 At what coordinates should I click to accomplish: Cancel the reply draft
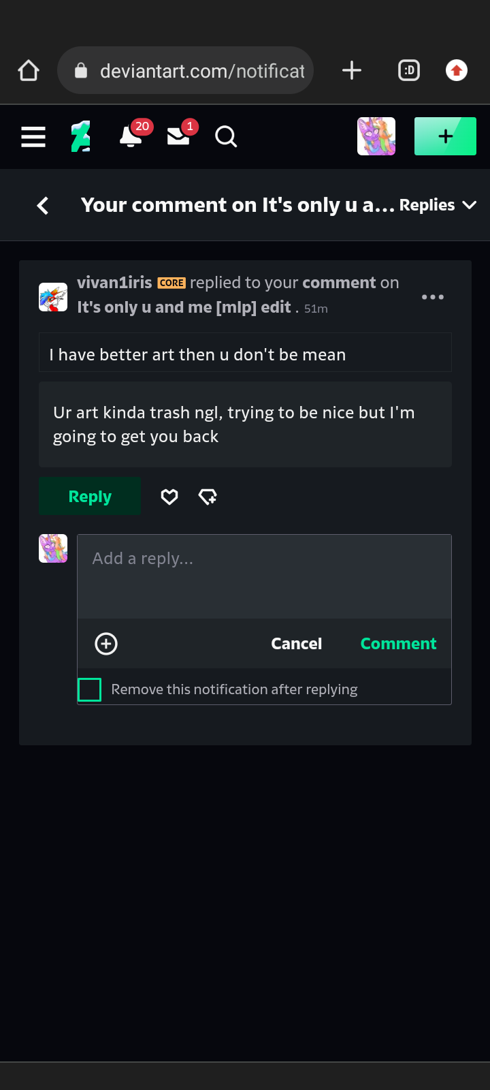(x=297, y=644)
